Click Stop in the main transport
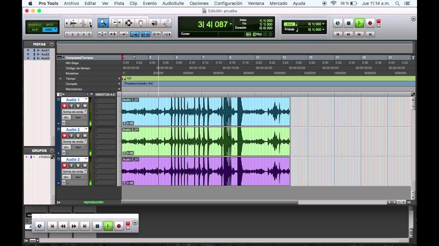439x246 pixels. pyautogui.click(x=348, y=23)
